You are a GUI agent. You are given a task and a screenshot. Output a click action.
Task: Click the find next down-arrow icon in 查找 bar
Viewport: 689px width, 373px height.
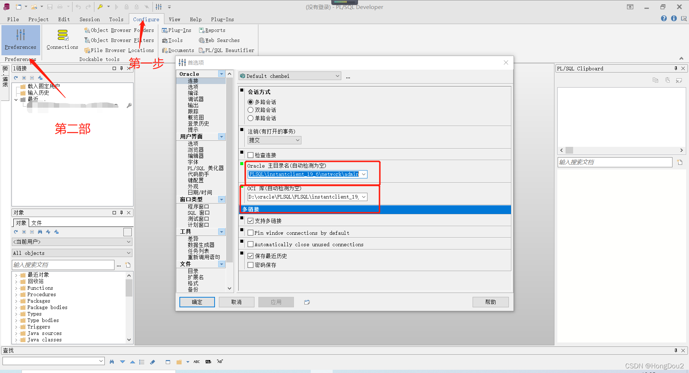tap(122, 362)
